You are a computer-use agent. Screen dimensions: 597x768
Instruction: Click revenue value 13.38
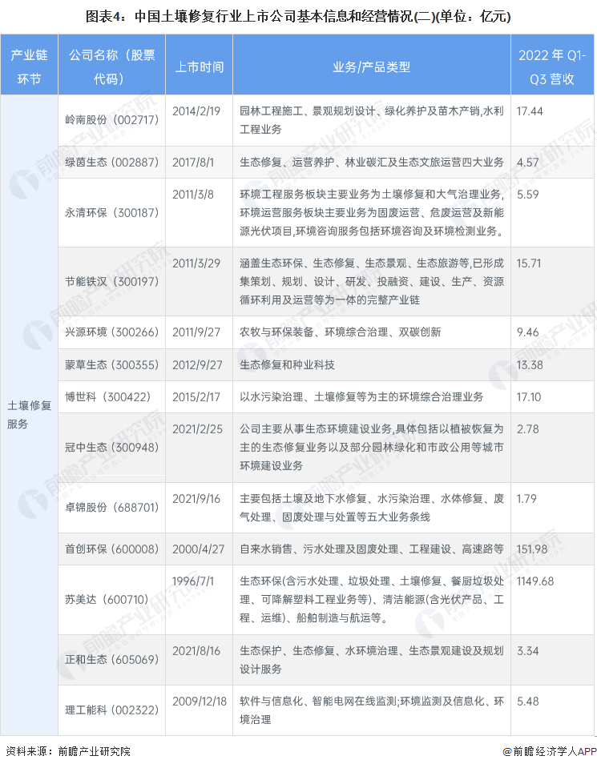coord(530,365)
